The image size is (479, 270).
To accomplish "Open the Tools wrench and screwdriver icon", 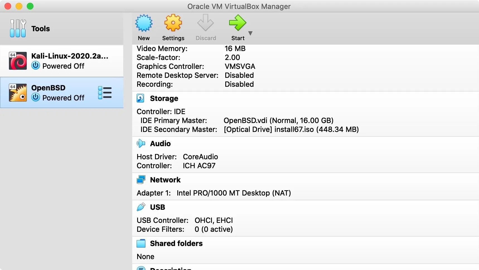I will [x=18, y=28].
